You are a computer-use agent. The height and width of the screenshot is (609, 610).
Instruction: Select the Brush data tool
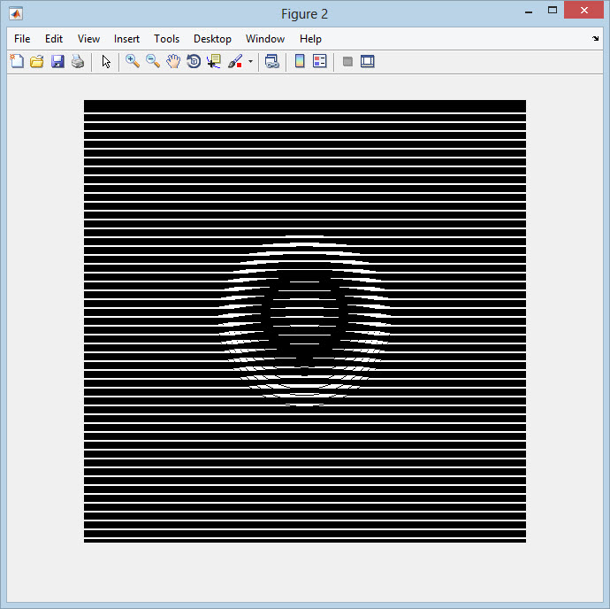click(235, 62)
